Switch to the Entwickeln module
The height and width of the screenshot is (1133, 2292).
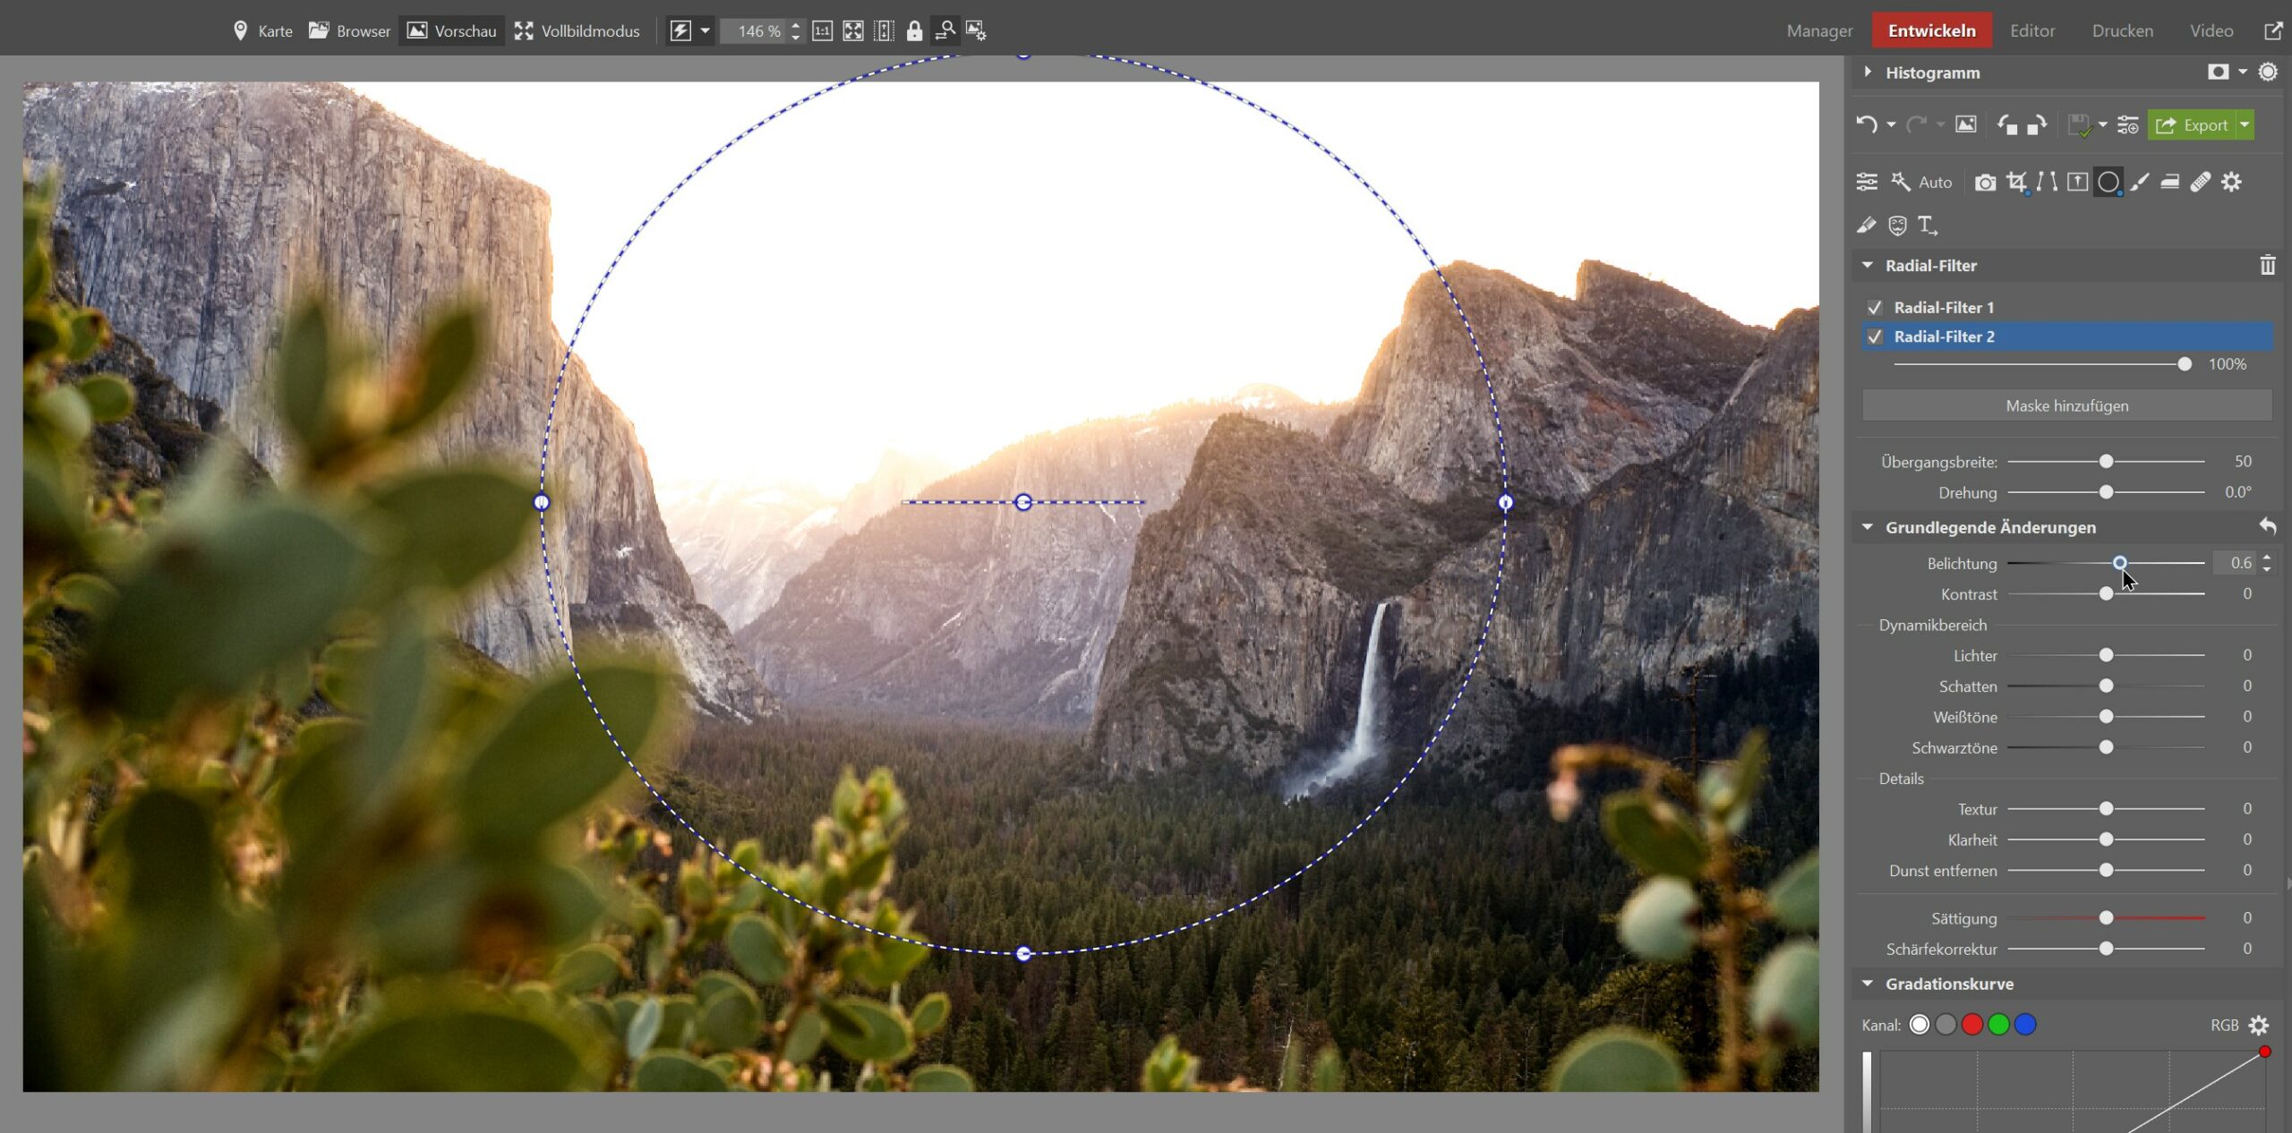point(1931,31)
